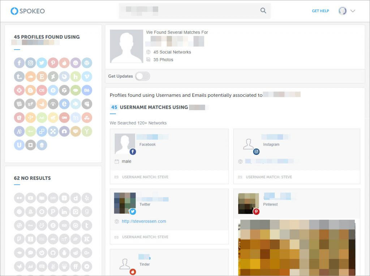This screenshot has height=276, width=370.
Task: Open the steverossen.com link on Twitter card
Action: click(x=144, y=221)
